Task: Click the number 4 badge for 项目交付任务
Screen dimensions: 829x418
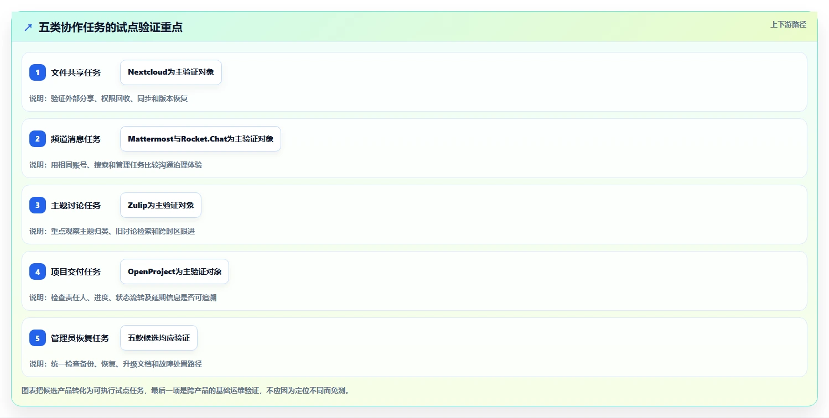Action: [x=38, y=271]
